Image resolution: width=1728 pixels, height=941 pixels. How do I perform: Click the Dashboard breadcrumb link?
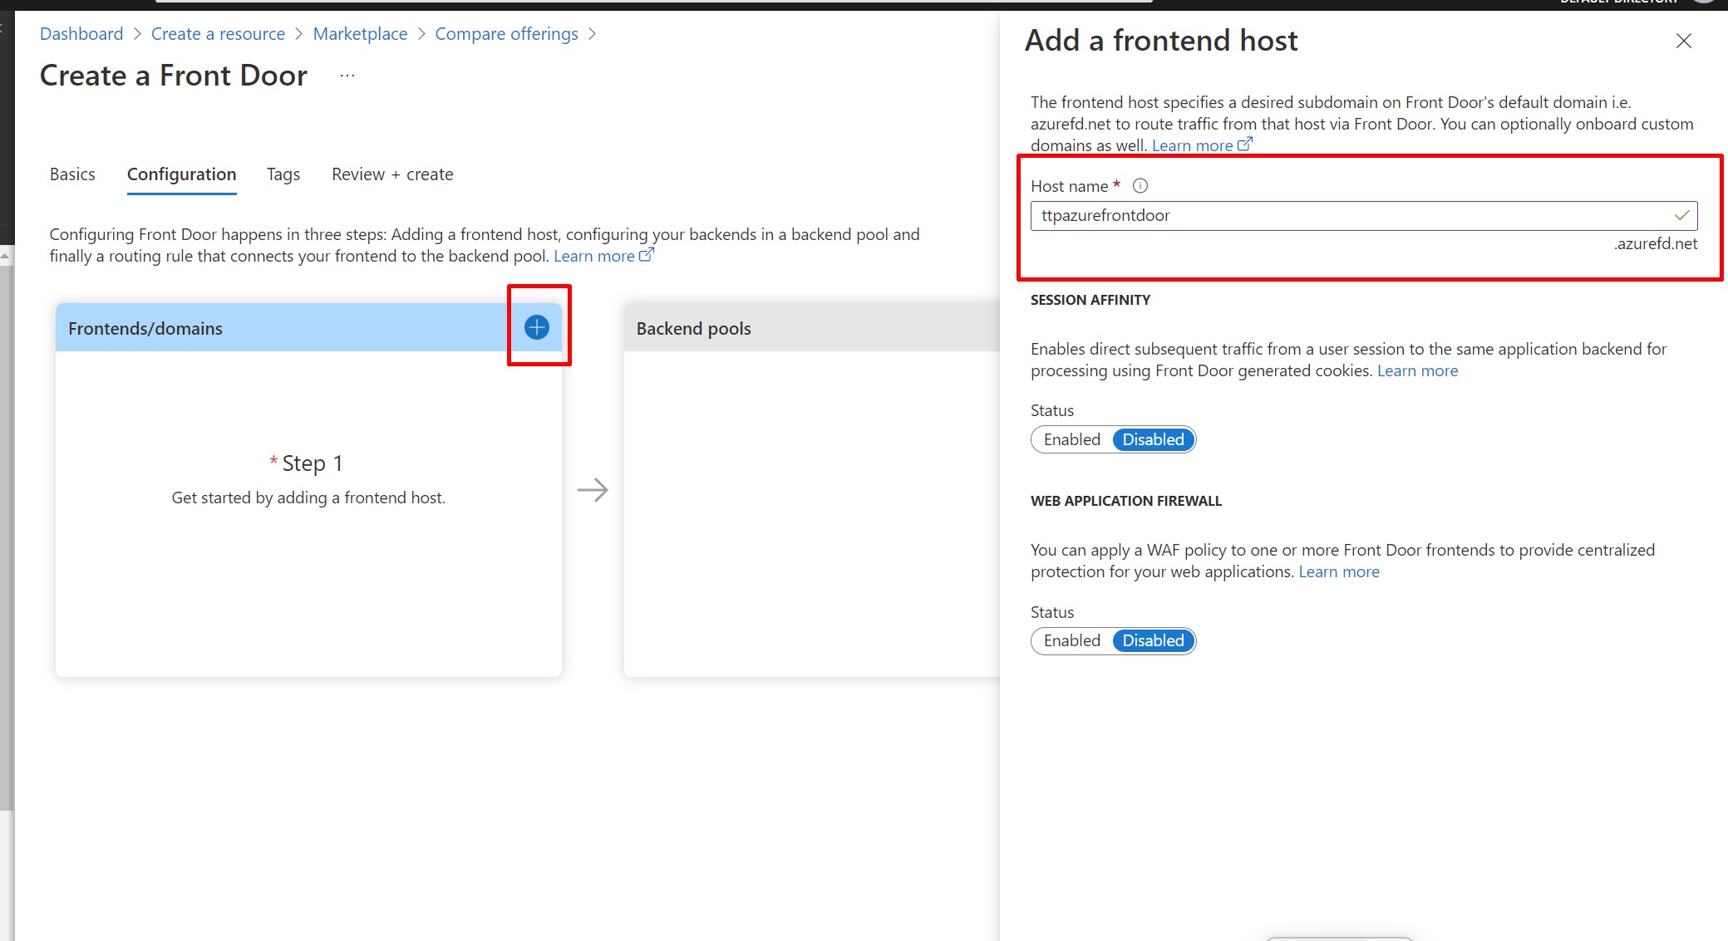point(81,34)
